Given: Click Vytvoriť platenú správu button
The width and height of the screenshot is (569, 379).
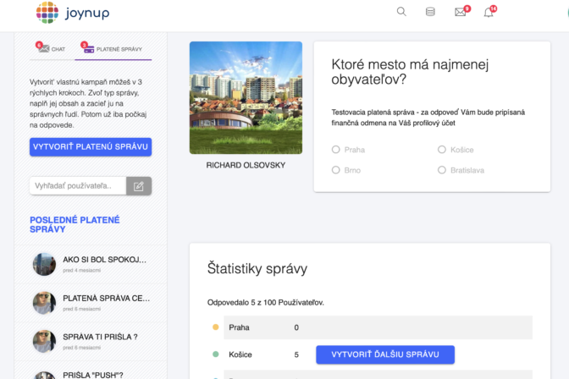Looking at the screenshot, I should (x=91, y=147).
